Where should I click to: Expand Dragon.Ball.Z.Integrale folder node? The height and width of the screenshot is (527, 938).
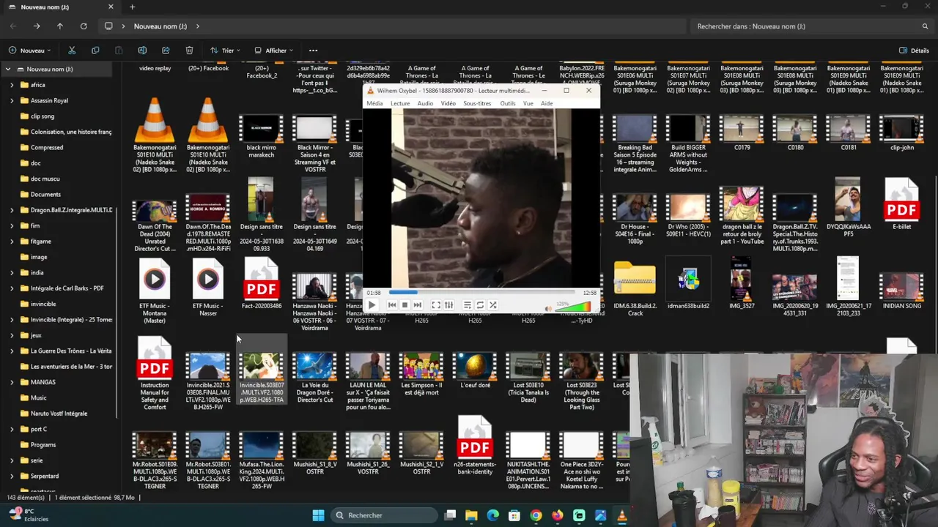[x=12, y=210]
